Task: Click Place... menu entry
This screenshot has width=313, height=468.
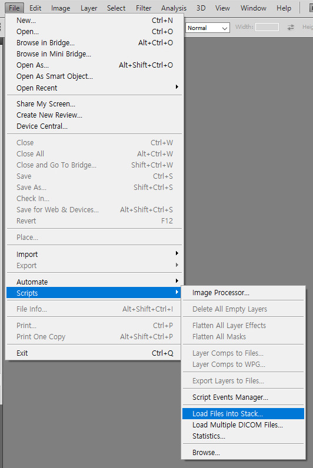Action: pos(94,238)
